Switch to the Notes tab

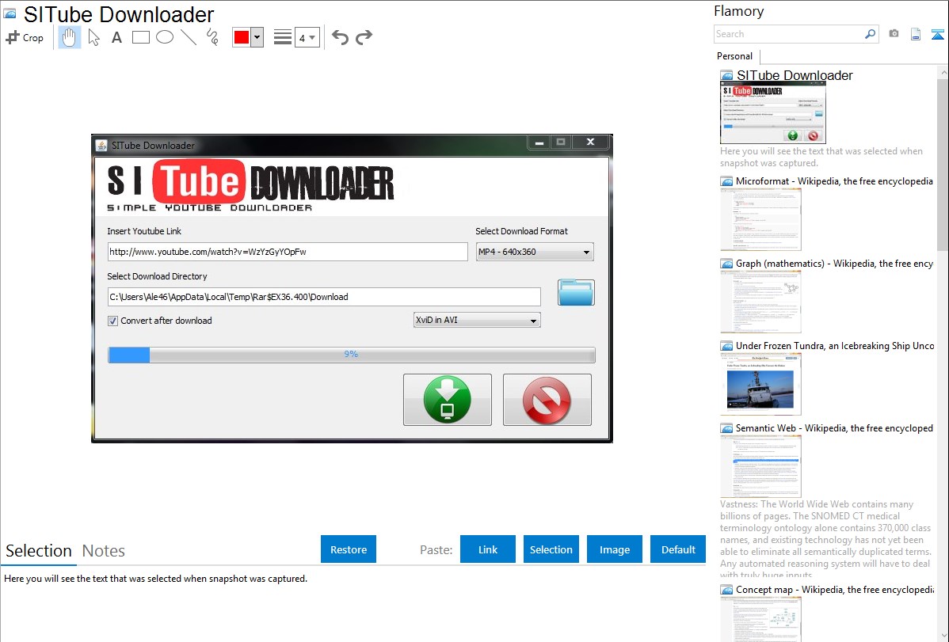[104, 551]
